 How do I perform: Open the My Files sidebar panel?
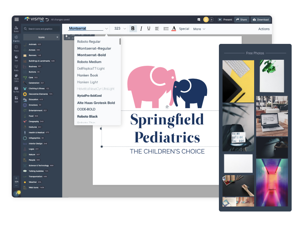pos(16,89)
